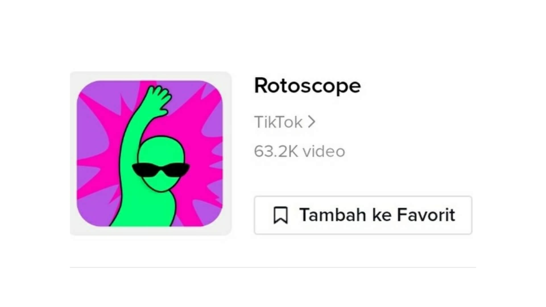Click the 63.2K video count text

(x=299, y=151)
